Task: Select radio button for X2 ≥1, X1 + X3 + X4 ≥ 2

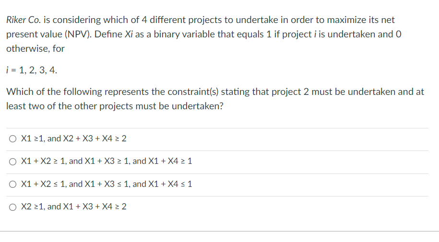Action: (x=12, y=207)
